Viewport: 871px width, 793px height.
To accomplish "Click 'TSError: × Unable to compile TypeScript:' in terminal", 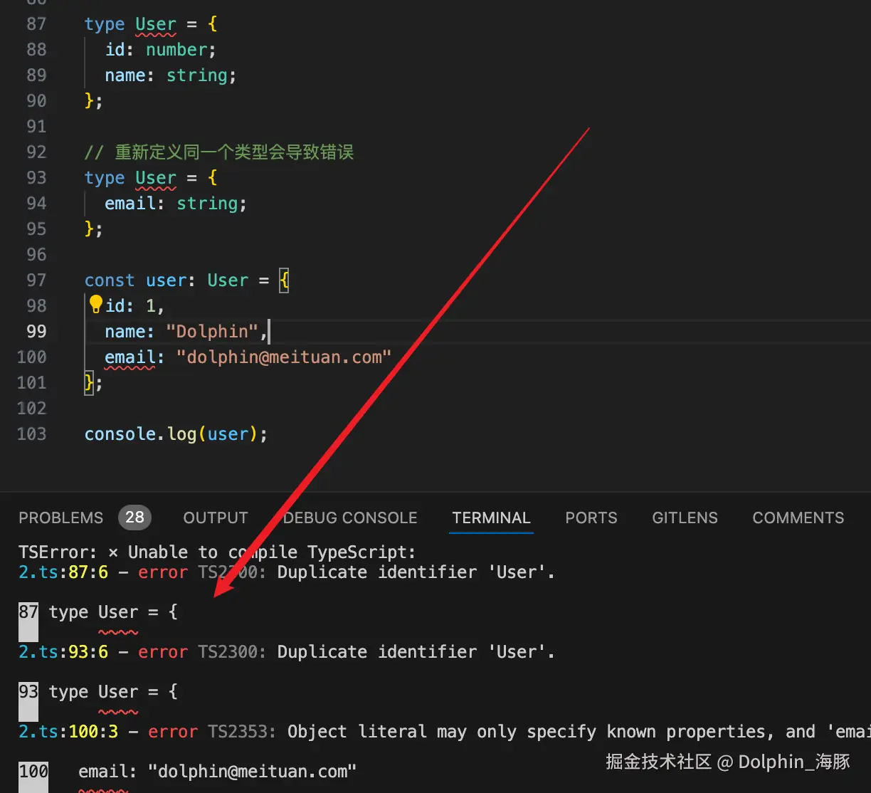I will coord(217,552).
